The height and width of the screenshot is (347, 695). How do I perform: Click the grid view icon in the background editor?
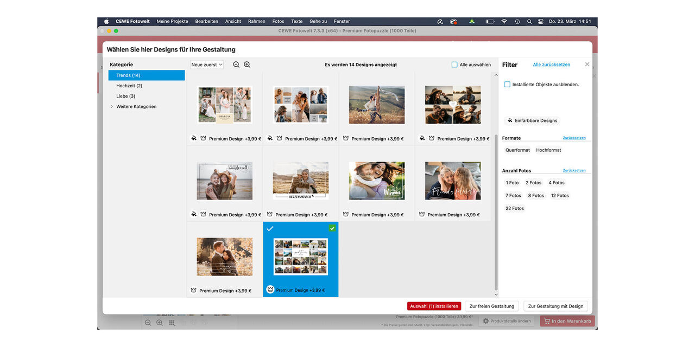pyautogui.click(x=172, y=323)
